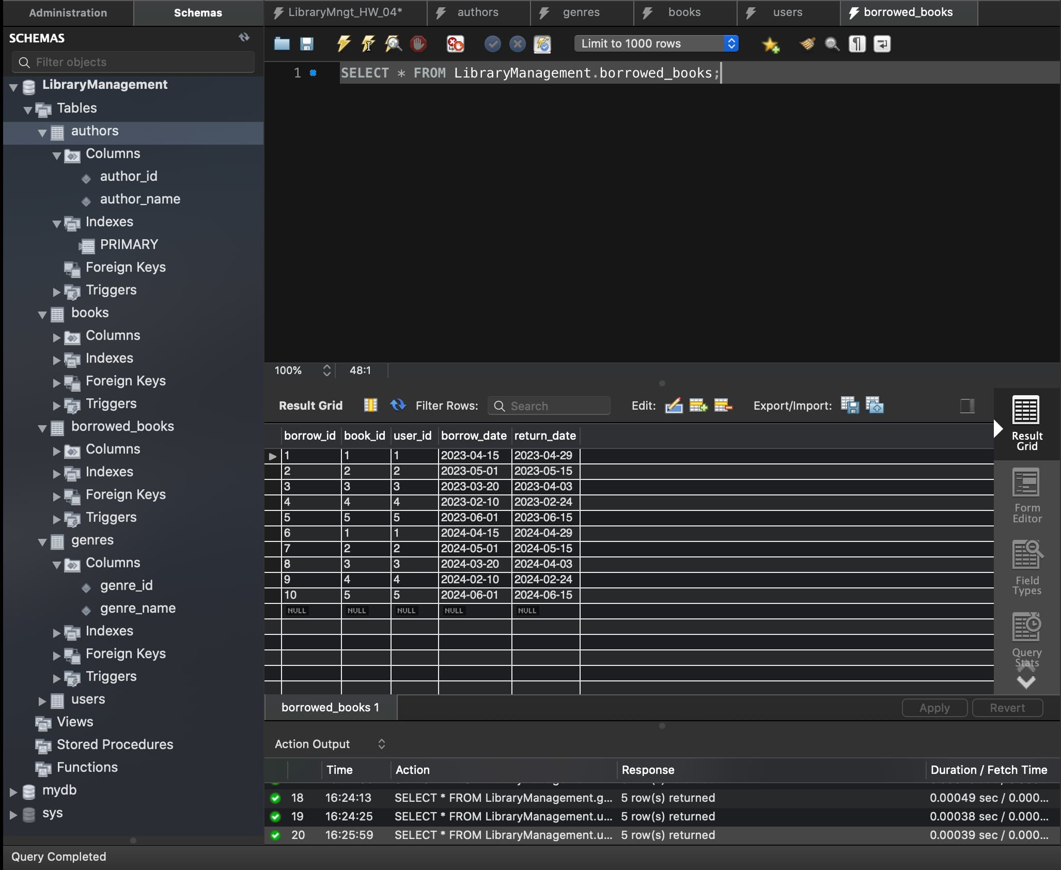This screenshot has width=1061, height=870.
Task: Click the Execute Query lightning bolt icon
Action: coord(344,42)
